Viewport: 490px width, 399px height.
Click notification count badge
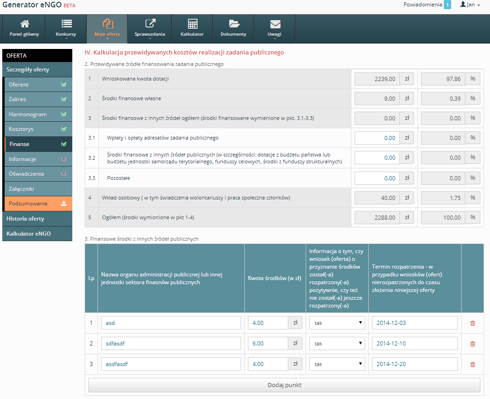pos(447,5)
